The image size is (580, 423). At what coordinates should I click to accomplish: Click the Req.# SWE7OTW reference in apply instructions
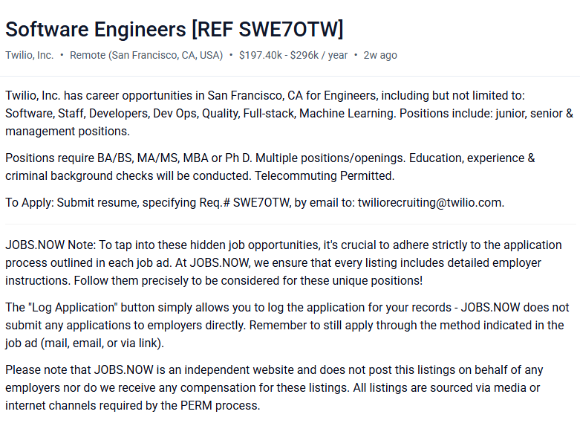point(244,203)
